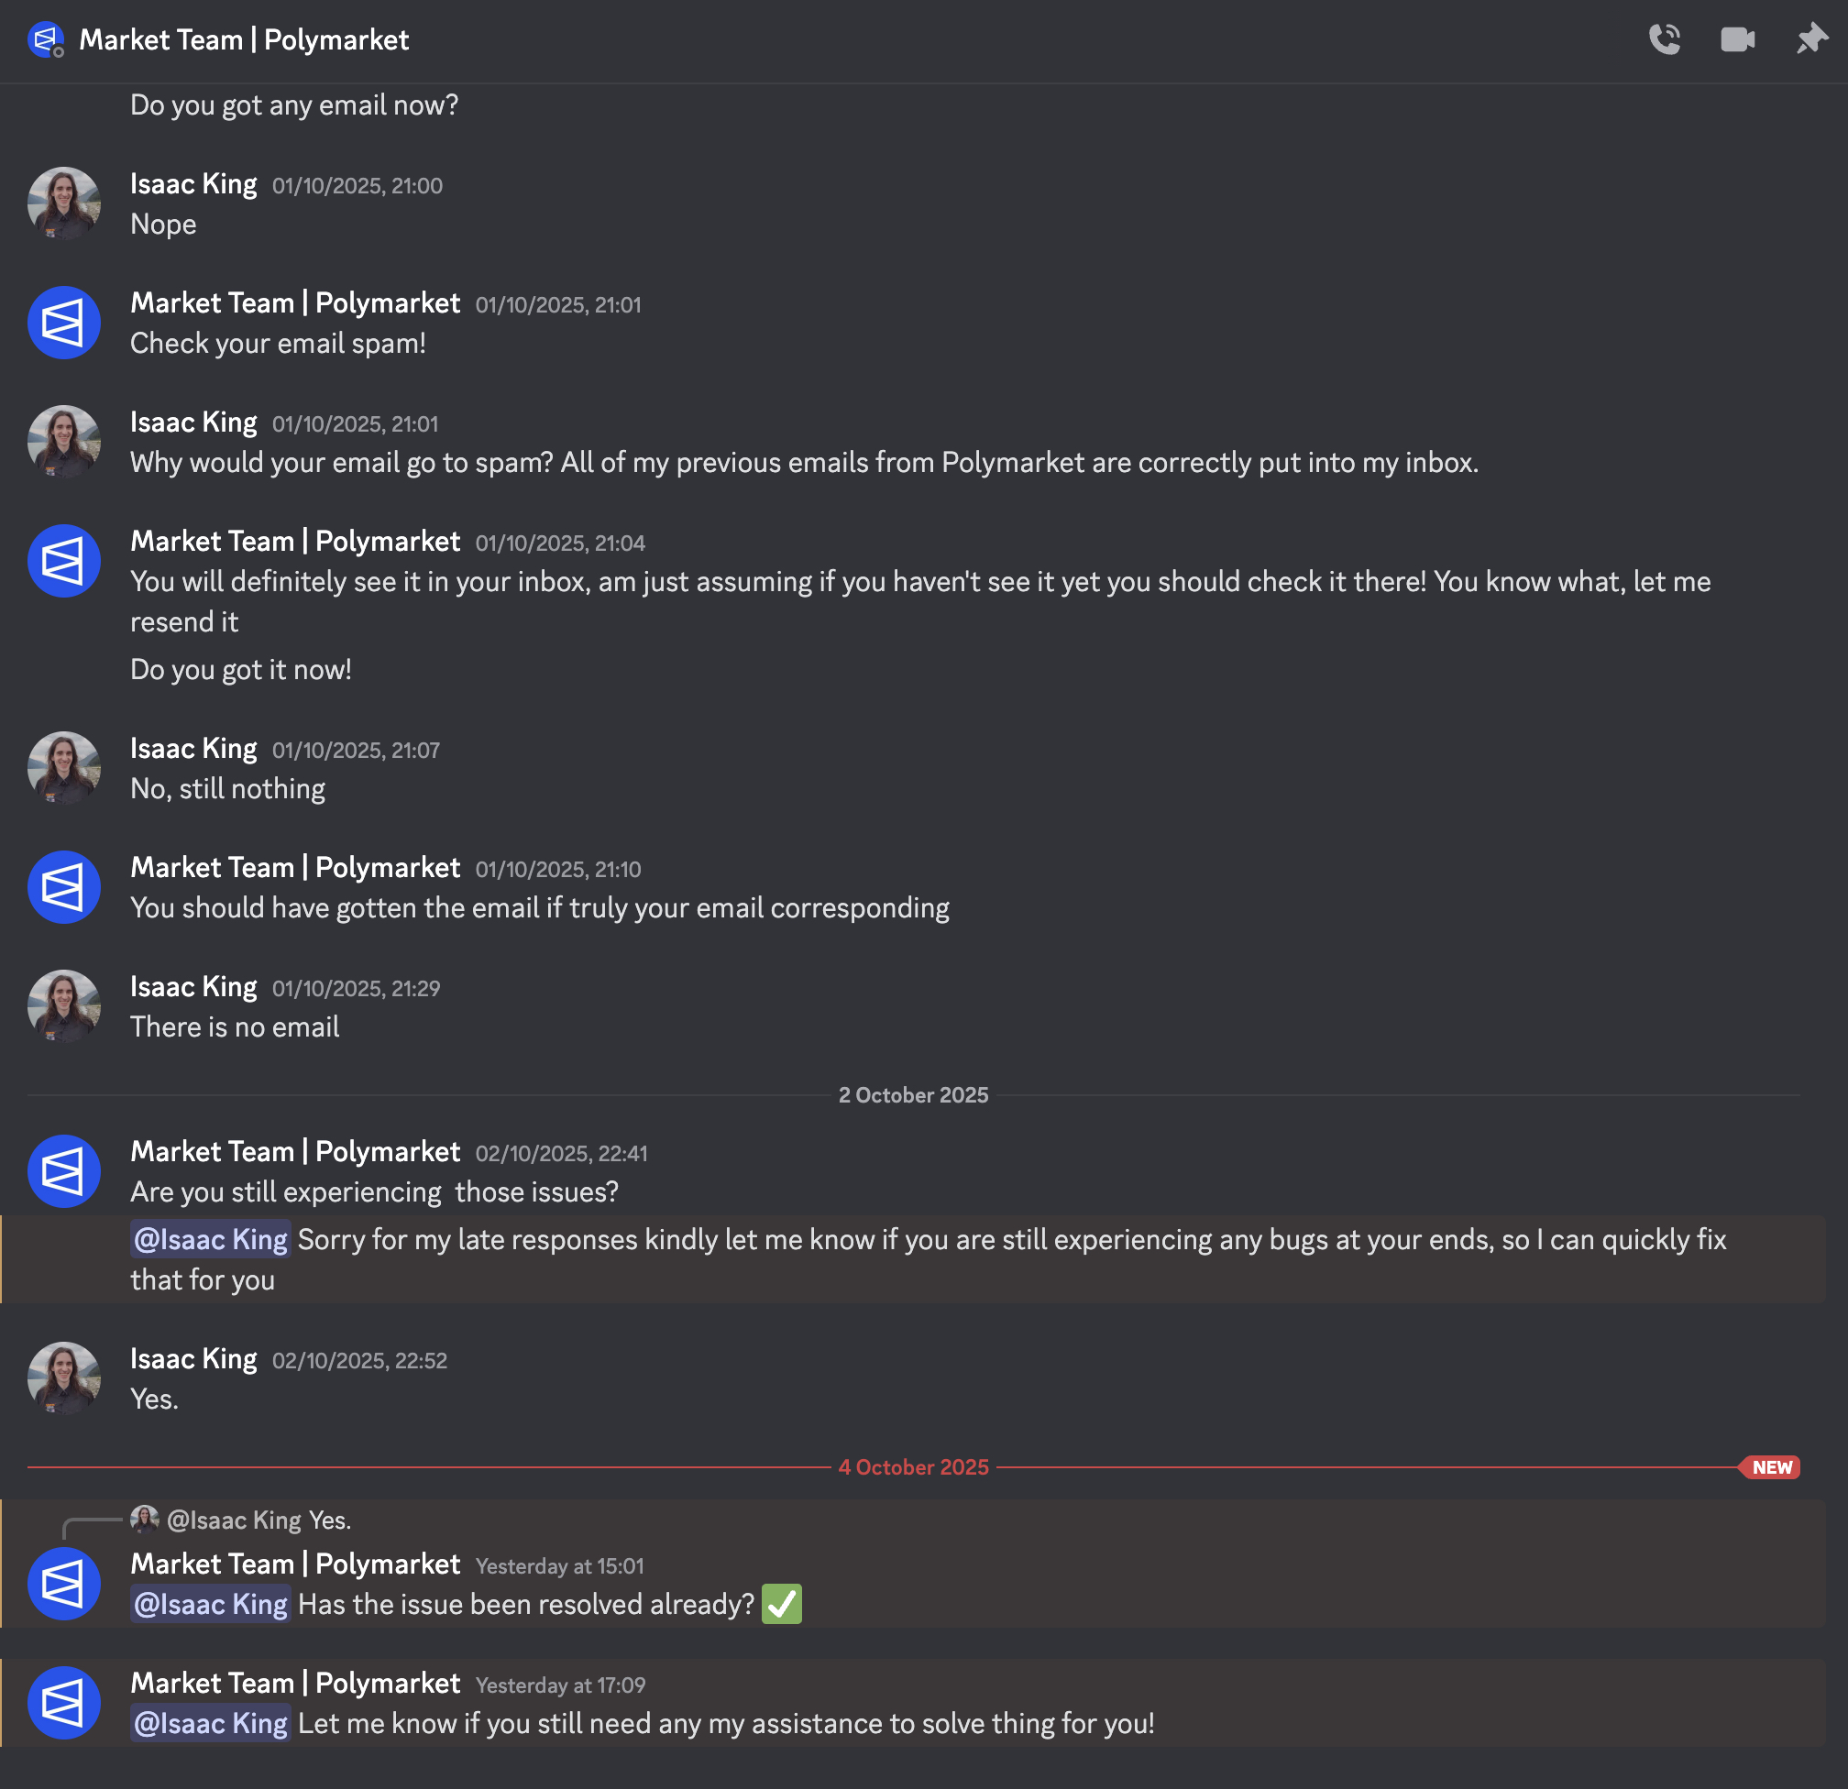The image size is (1848, 1789).
Task: Open the Market Team avatar on the 17:09 message
Action: tap(64, 1703)
